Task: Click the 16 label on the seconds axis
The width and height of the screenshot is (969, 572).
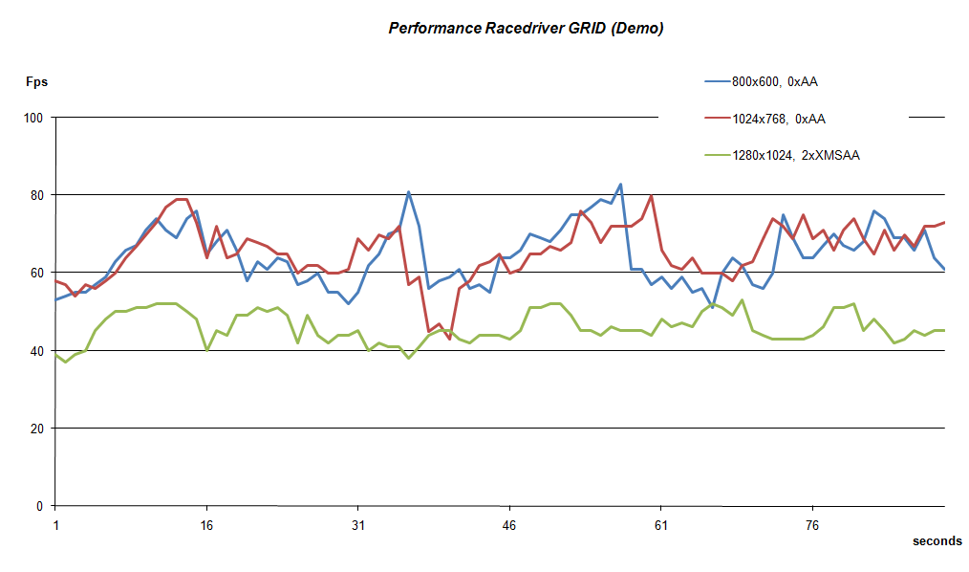Action: 206,526
